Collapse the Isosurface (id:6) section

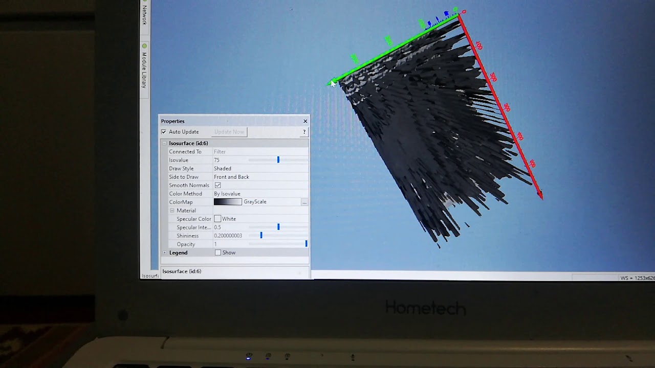[164, 143]
